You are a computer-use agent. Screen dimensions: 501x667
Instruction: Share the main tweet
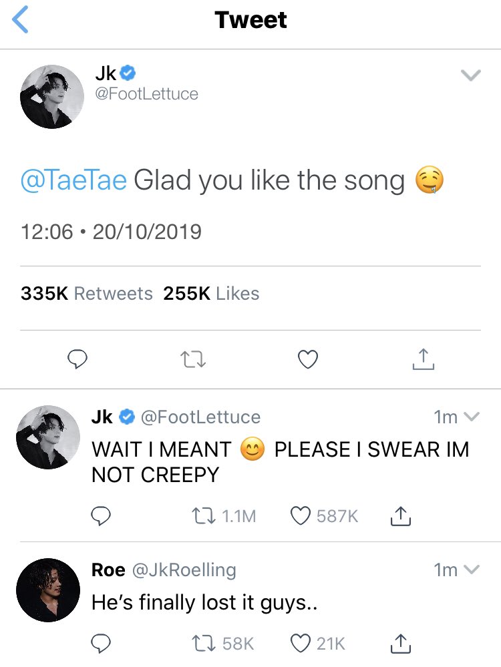click(x=423, y=359)
